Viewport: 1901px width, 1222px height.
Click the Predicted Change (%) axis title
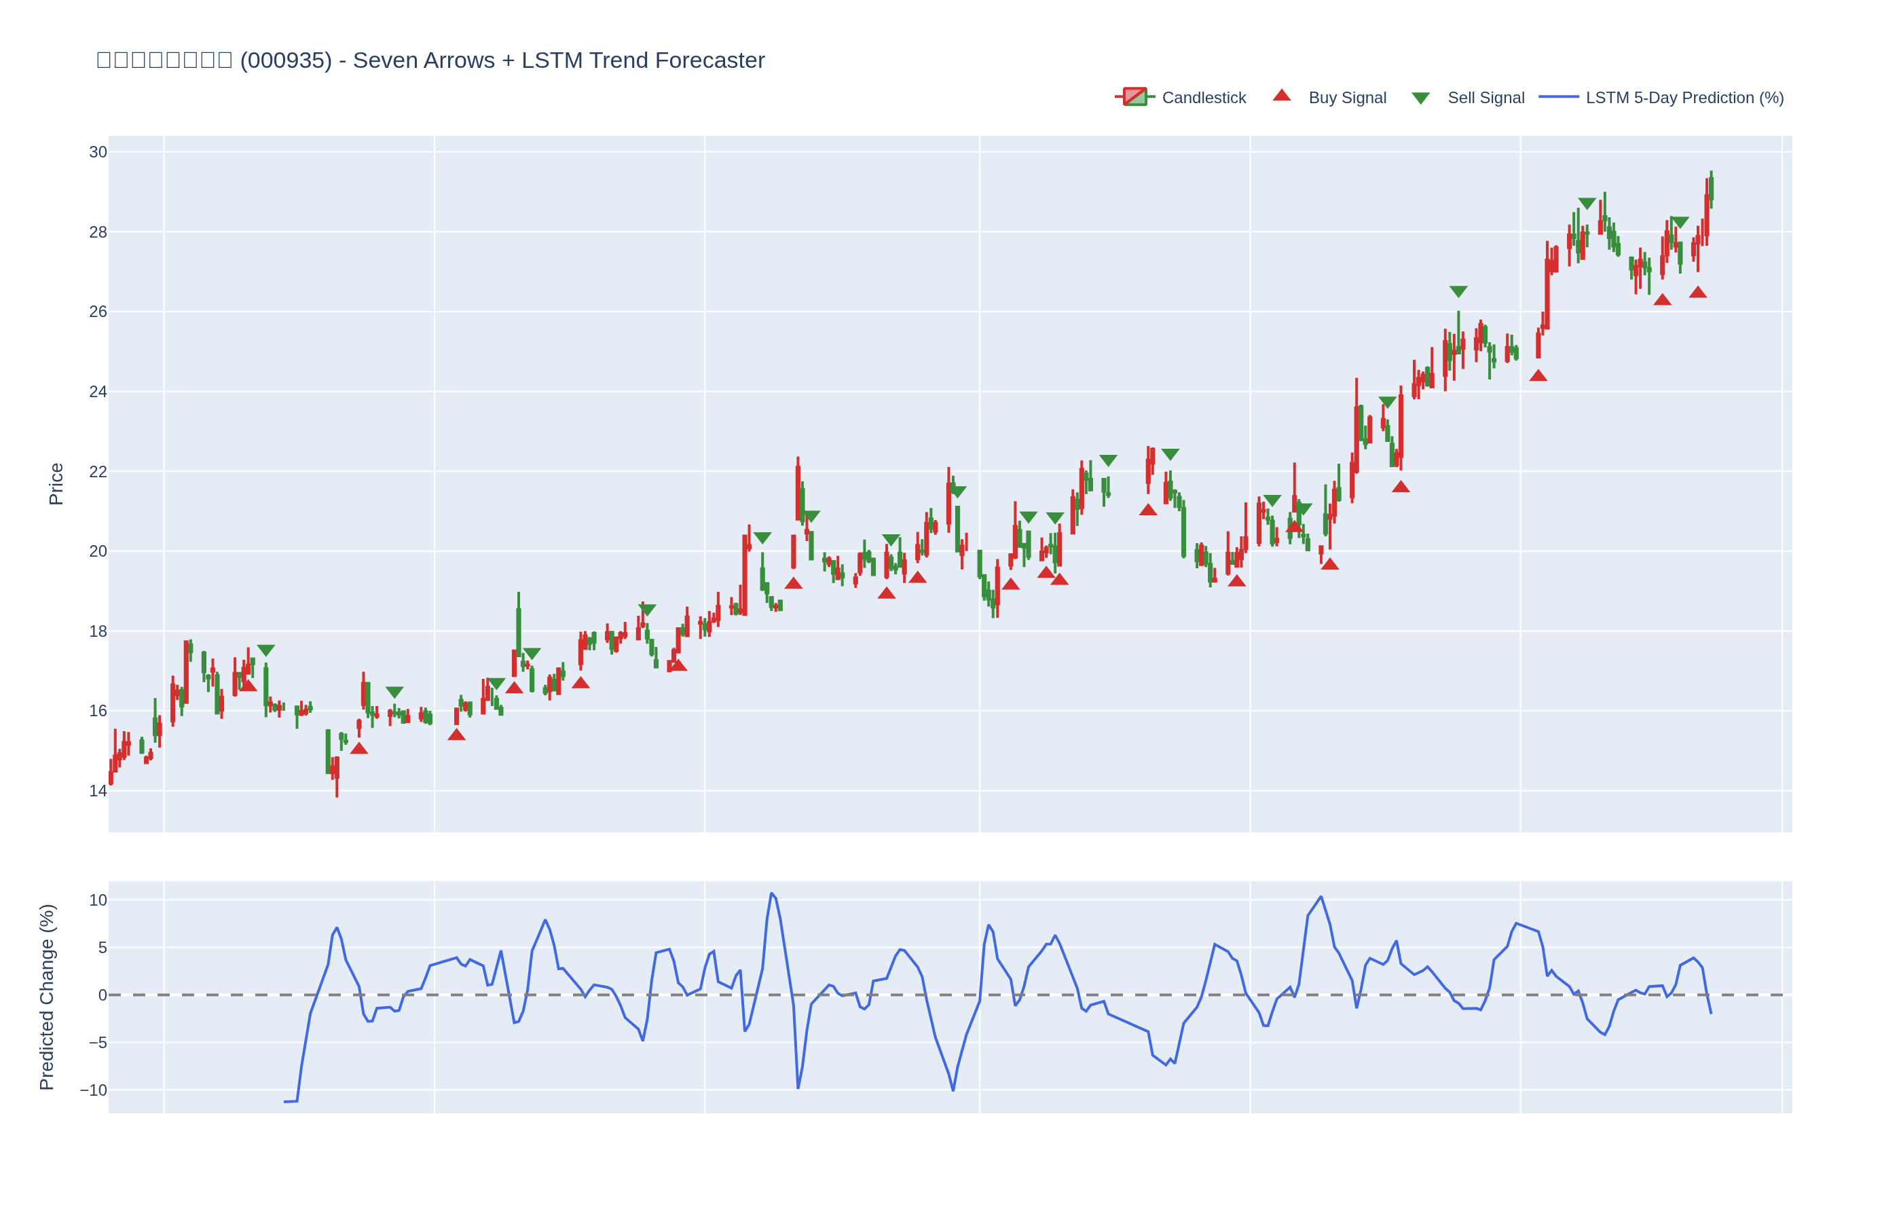tap(47, 997)
